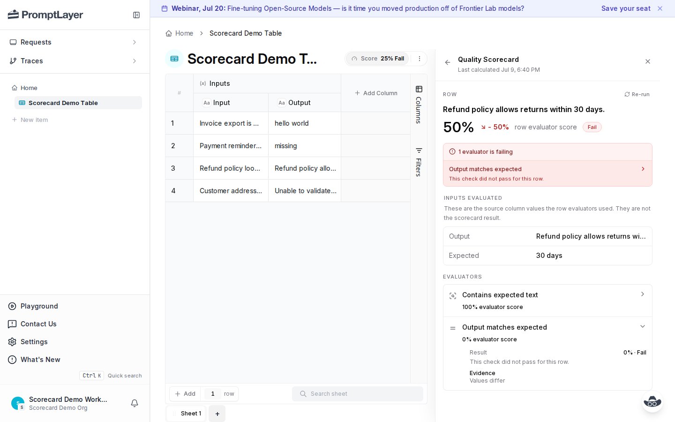This screenshot has height=422, width=675.
Task: Click the Add row button
Action: pos(185,394)
